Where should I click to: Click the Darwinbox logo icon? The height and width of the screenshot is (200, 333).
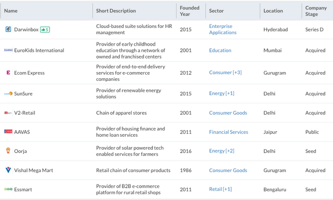8,29
